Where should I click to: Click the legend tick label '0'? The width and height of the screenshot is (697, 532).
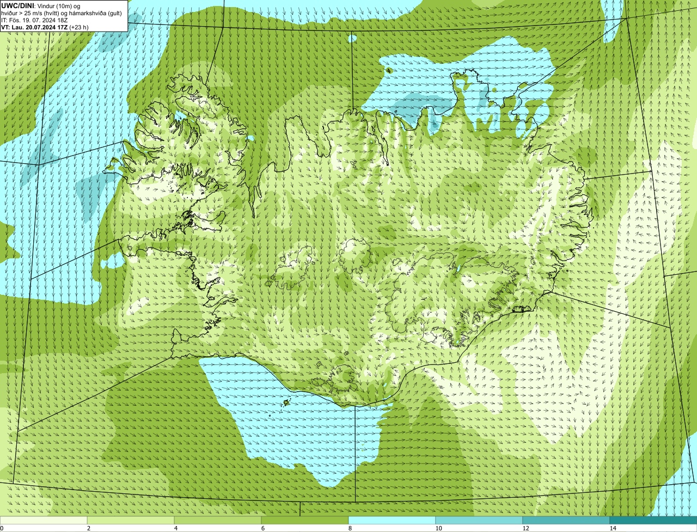pos(2,528)
